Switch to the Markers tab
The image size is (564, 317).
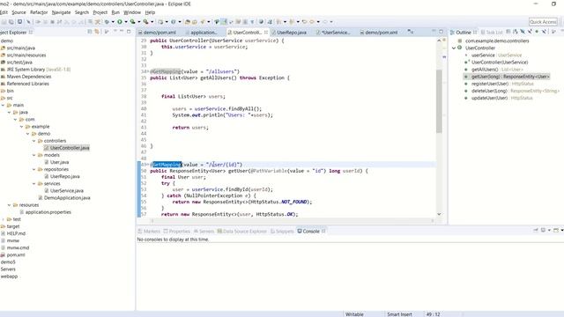point(149,231)
